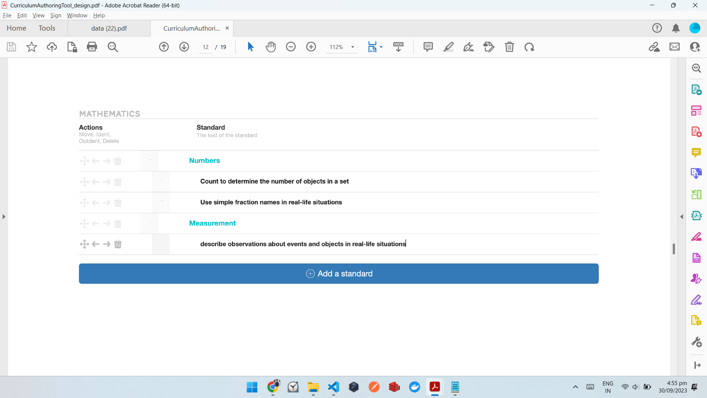Viewport: 707px width, 398px height.
Task: Select the Hand pan tool
Action: point(271,47)
